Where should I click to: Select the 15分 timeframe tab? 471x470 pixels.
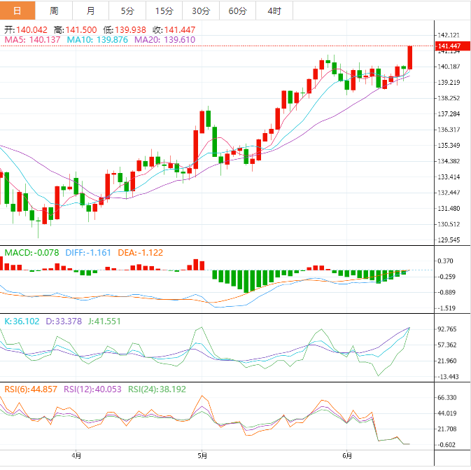(x=164, y=11)
